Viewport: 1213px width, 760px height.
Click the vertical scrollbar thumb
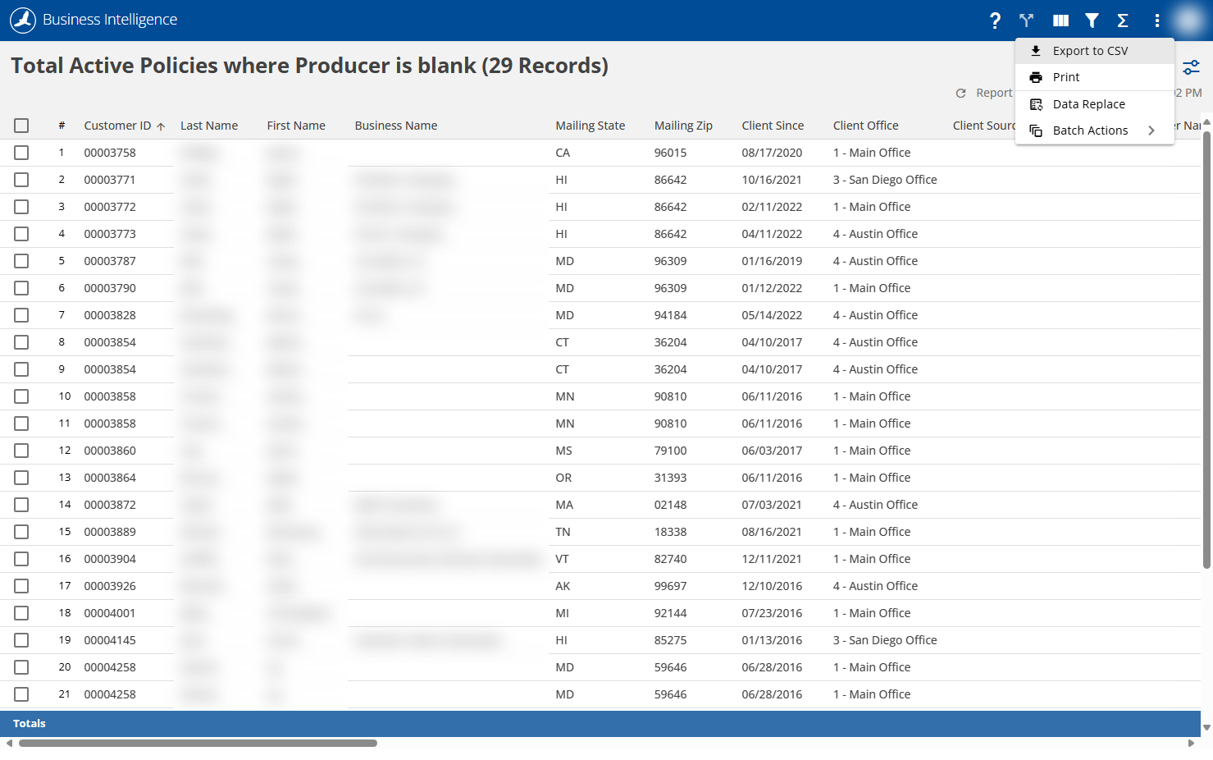pos(1206,350)
